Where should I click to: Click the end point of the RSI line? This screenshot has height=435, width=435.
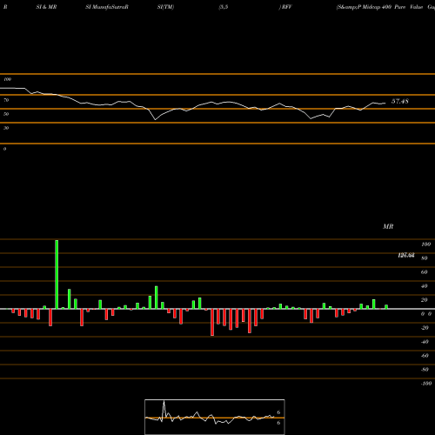point(385,103)
